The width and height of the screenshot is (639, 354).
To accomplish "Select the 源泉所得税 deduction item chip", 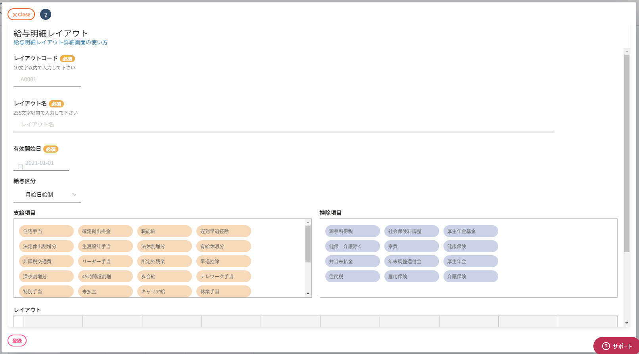I will (352, 231).
